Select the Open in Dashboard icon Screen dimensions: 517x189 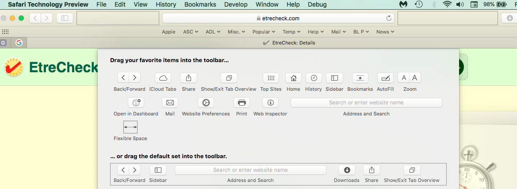tap(136, 103)
